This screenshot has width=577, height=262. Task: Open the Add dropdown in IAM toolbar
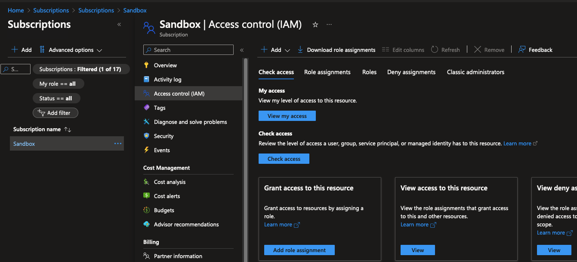pyautogui.click(x=276, y=50)
